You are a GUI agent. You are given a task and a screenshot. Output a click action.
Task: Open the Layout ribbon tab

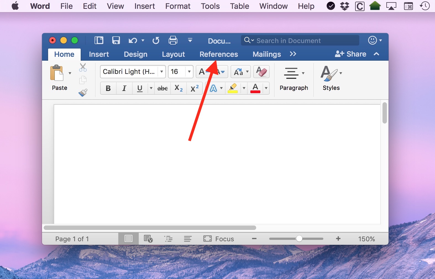(x=173, y=54)
